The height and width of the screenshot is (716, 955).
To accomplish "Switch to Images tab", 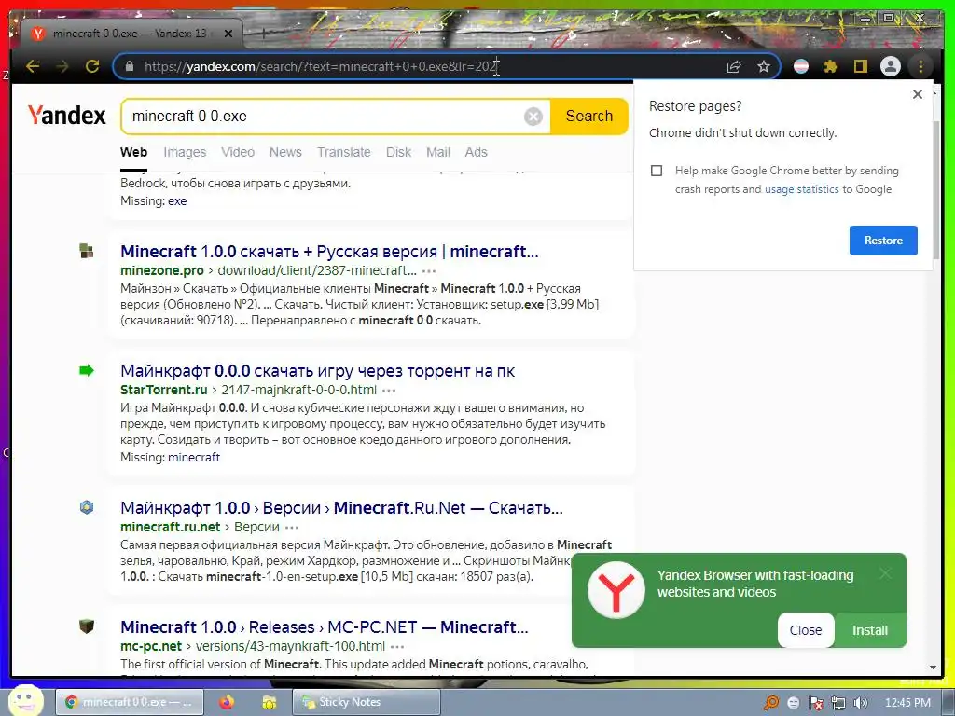I will tap(185, 152).
